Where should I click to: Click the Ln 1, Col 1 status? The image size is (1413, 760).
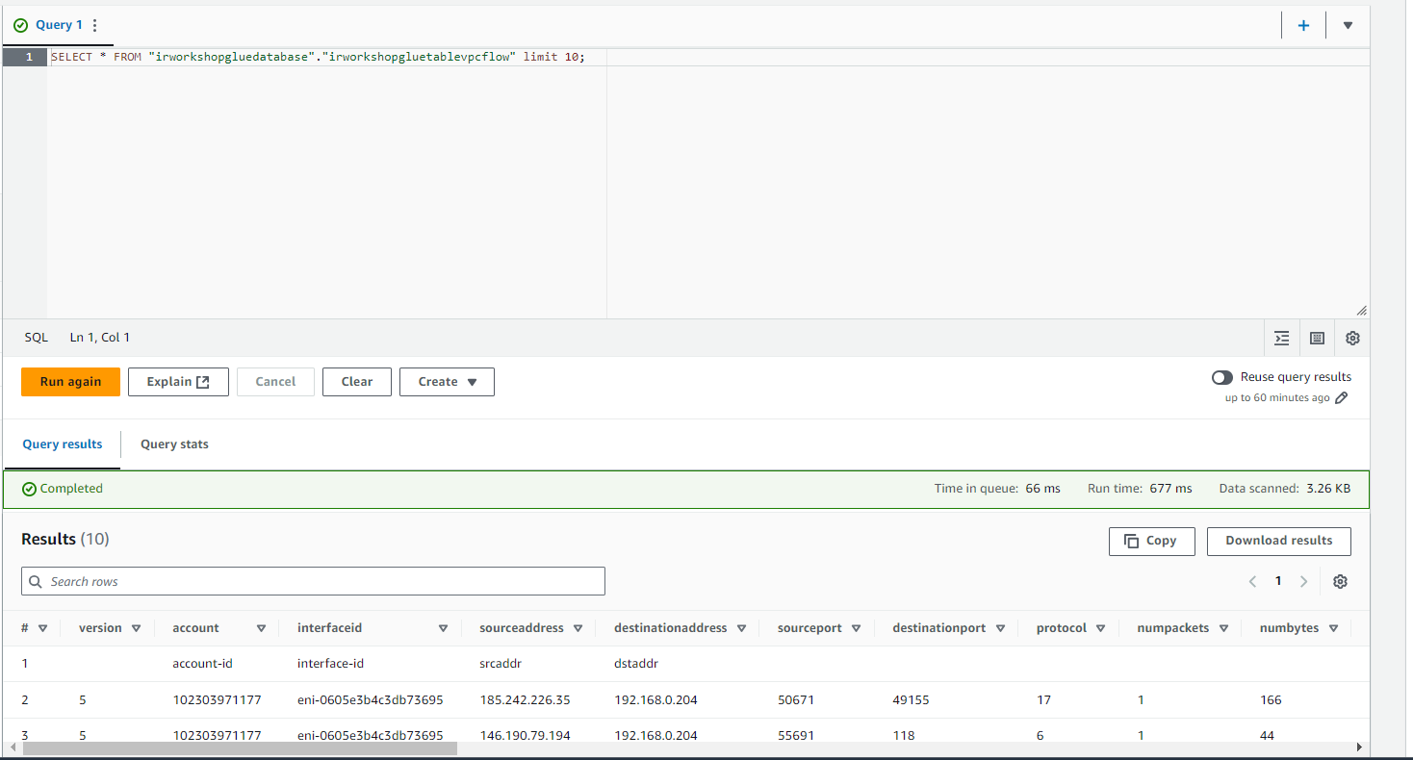[100, 338]
